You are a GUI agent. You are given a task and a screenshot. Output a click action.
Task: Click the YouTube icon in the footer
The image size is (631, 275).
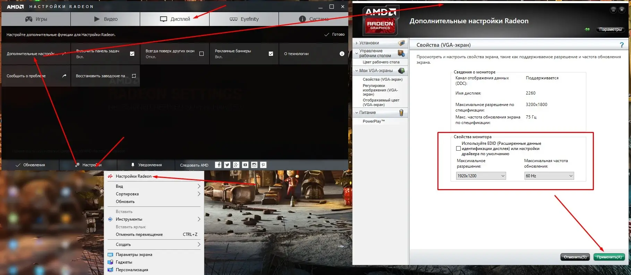point(245,165)
